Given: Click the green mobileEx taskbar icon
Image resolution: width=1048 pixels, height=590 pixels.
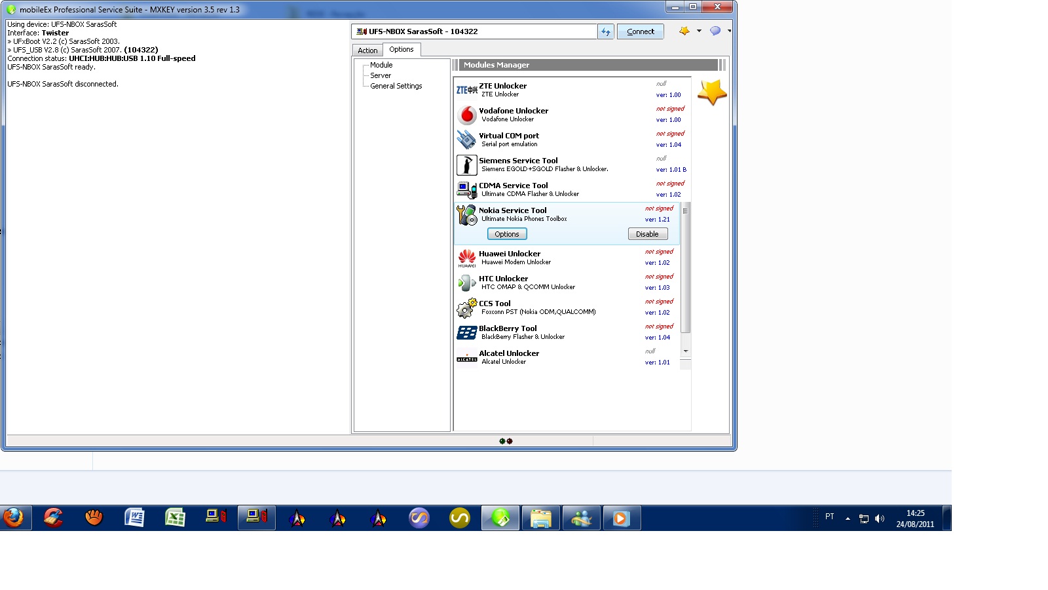Looking at the screenshot, I should coord(500,518).
